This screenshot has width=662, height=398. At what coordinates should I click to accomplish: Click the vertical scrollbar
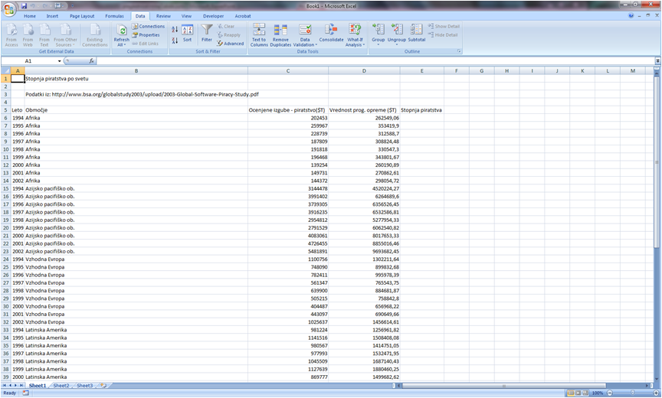[657, 162]
